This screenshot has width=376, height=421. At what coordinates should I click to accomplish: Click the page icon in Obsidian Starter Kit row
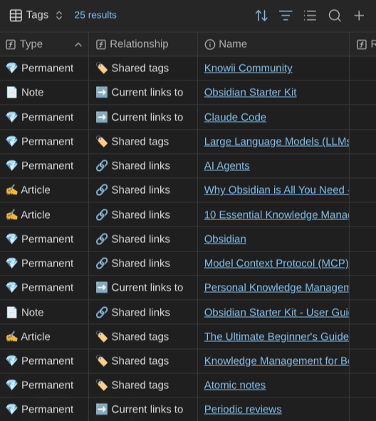(12, 93)
